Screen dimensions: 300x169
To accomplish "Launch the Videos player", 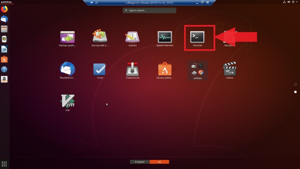I will coord(230,70).
